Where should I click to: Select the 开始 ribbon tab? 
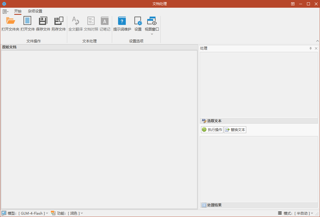pyautogui.click(x=18, y=11)
